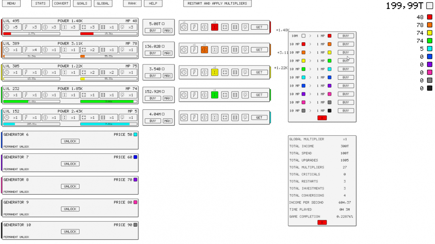Close the conversion panel with the red X
Viewport: 435px width, 244px height.
coord(322,117)
